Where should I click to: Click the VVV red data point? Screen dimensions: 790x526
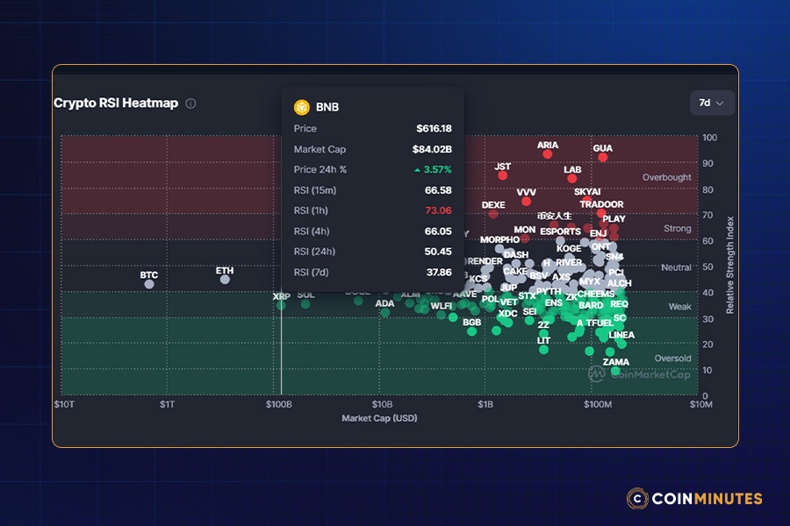pos(527,201)
